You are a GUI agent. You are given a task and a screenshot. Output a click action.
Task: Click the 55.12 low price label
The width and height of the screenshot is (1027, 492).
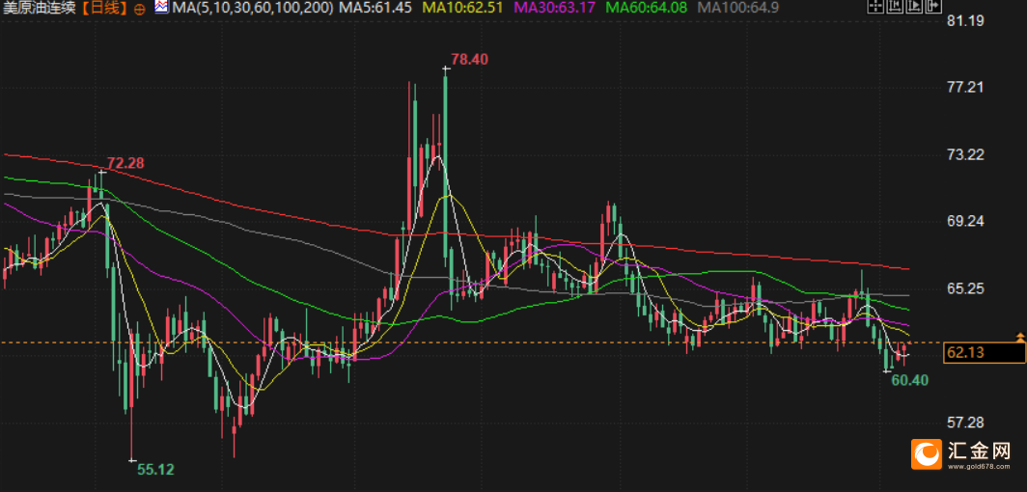click(x=156, y=470)
